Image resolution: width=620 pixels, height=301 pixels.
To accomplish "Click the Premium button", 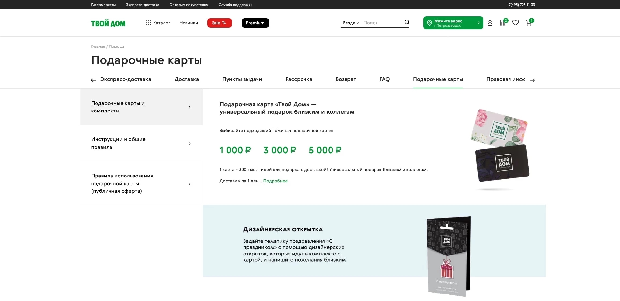I will pos(255,23).
